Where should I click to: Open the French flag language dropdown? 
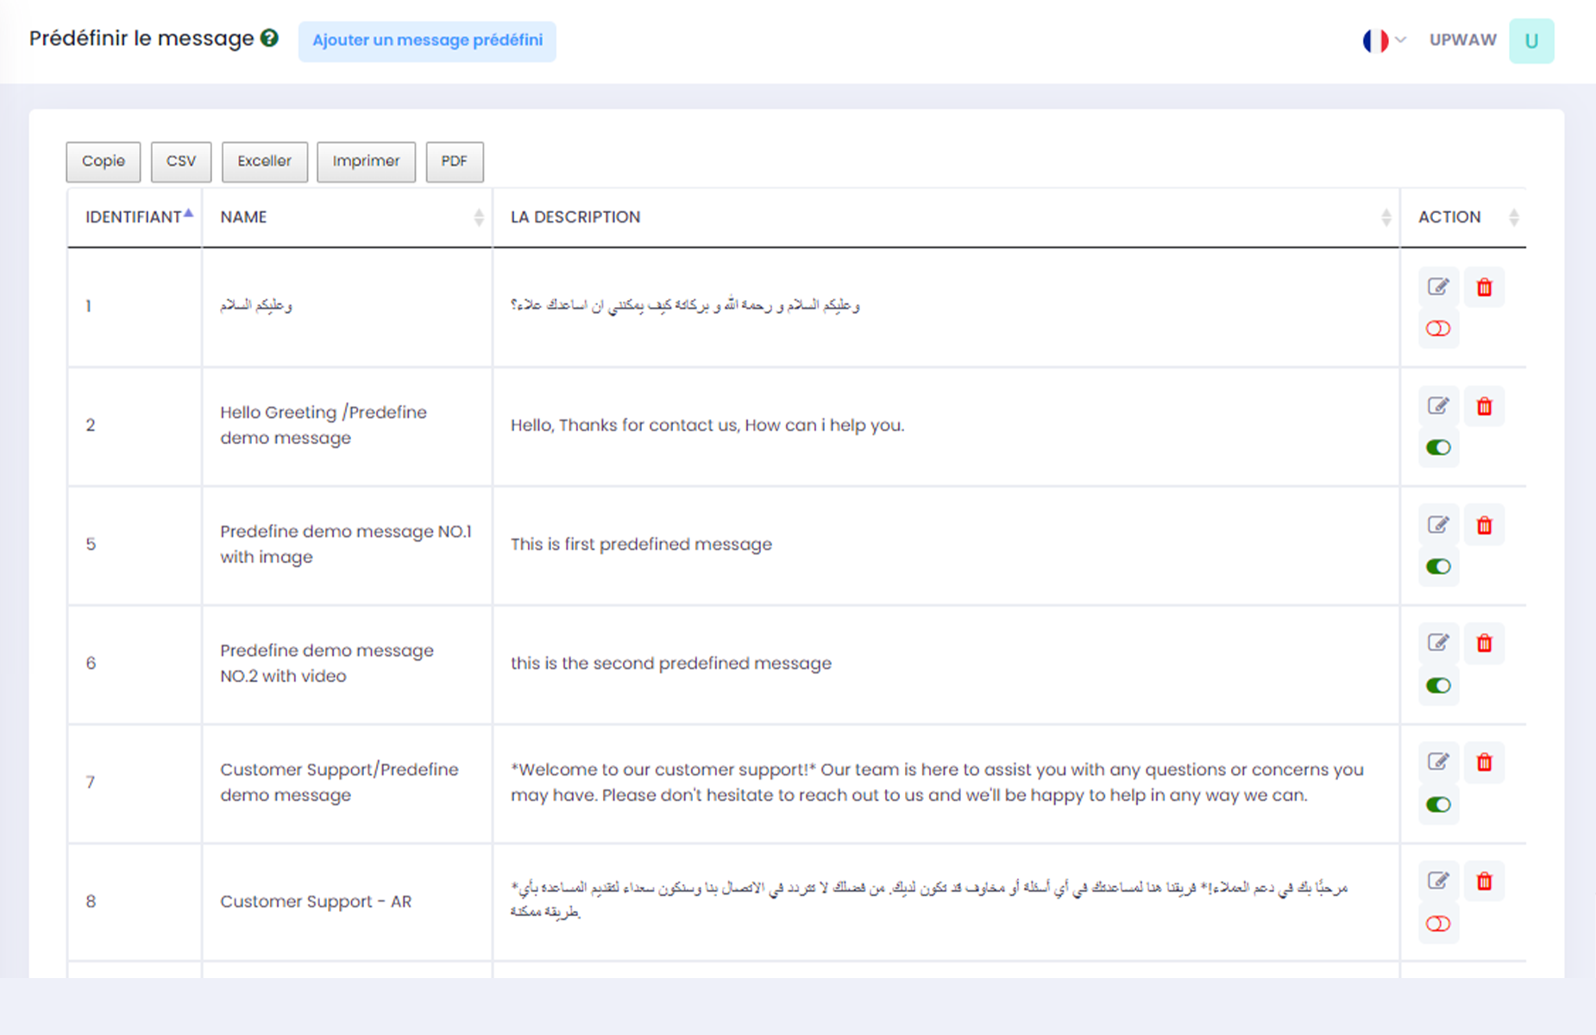click(1384, 41)
